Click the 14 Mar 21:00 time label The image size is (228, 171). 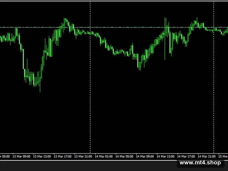click(x=207, y=156)
